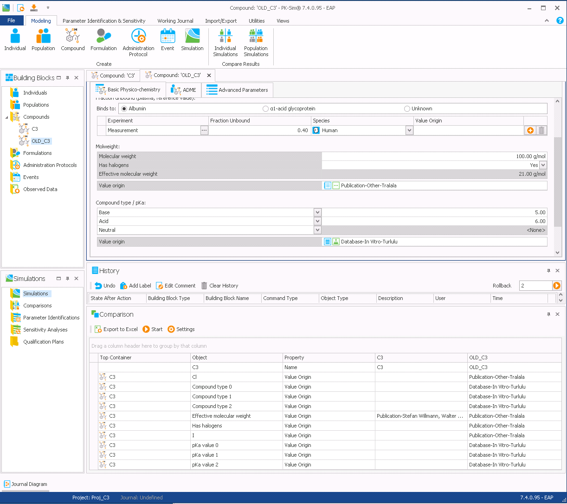This screenshot has height=504, width=567.
Task: Edit Comment in History panel
Action: tap(176, 286)
